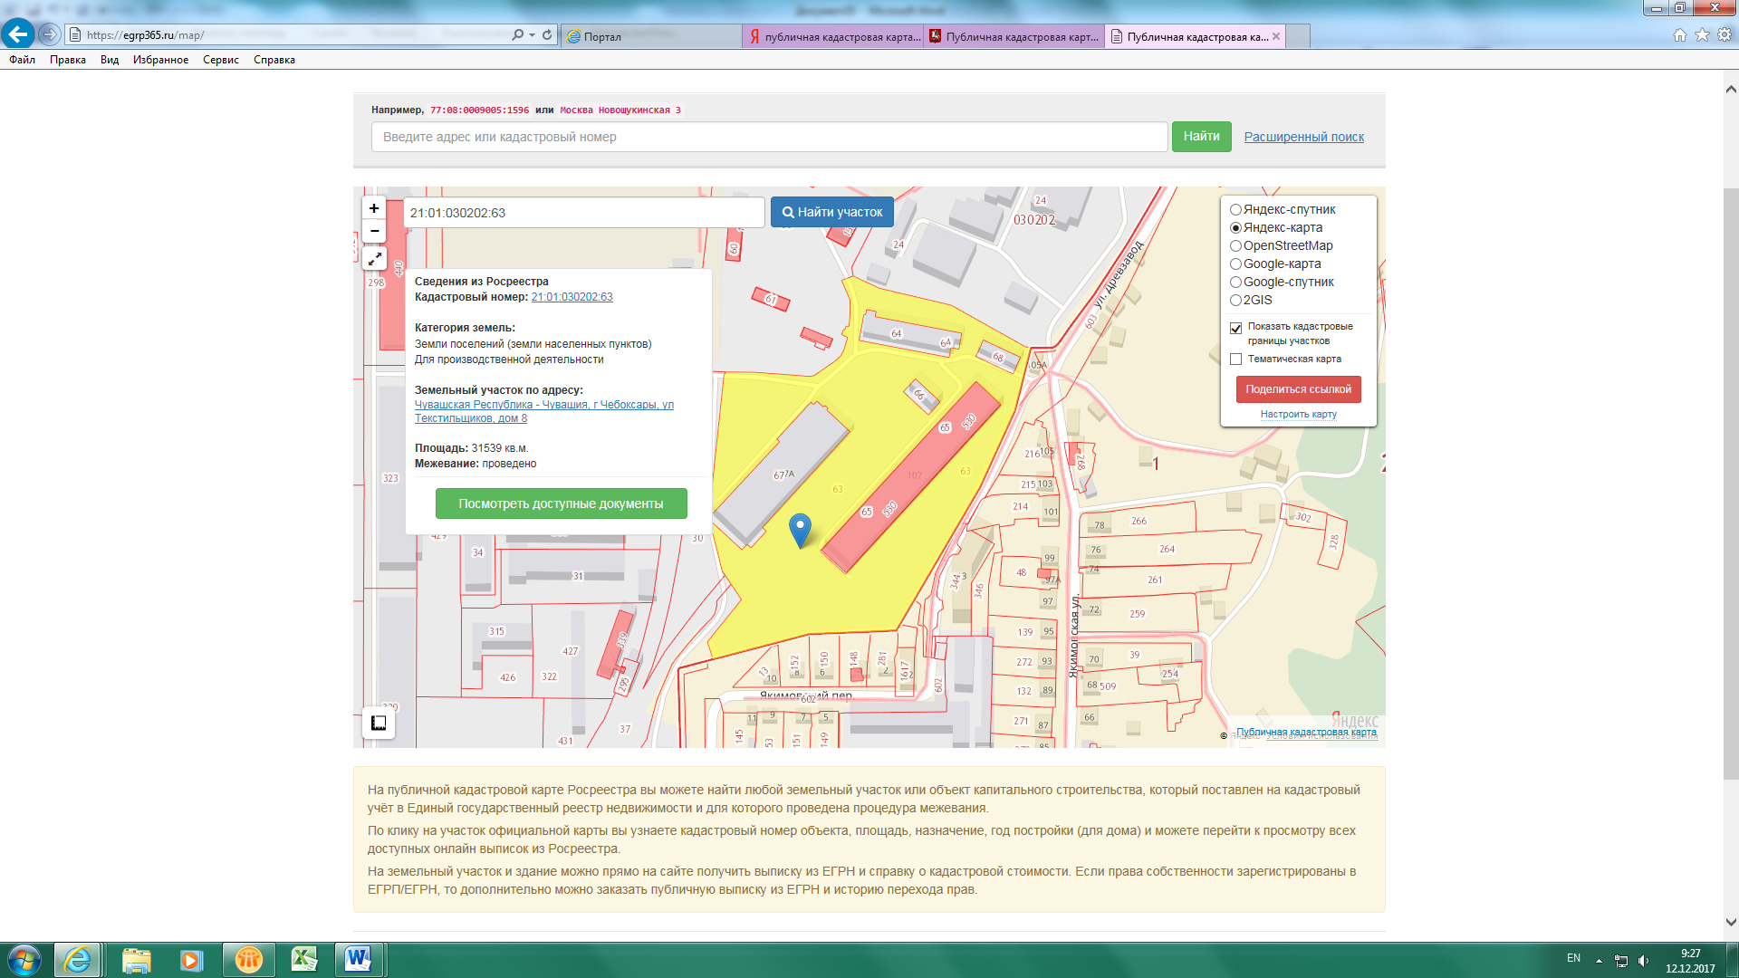Open the Избранное menu
Screen dimensions: 1739x978
160,60
